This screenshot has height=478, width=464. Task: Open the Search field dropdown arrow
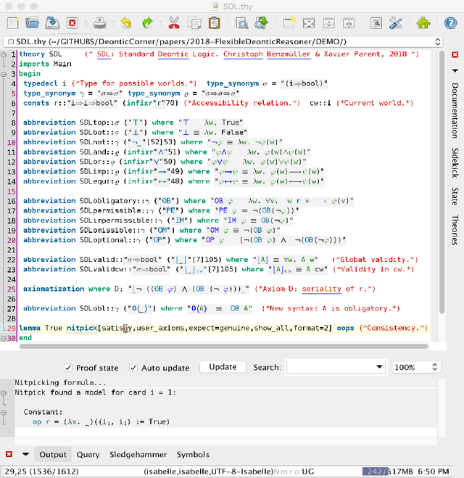(x=378, y=368)
